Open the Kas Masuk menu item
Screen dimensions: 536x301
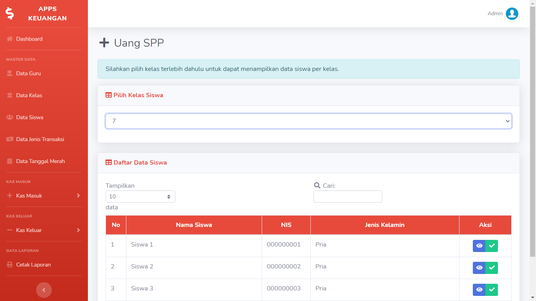point(44,196)
